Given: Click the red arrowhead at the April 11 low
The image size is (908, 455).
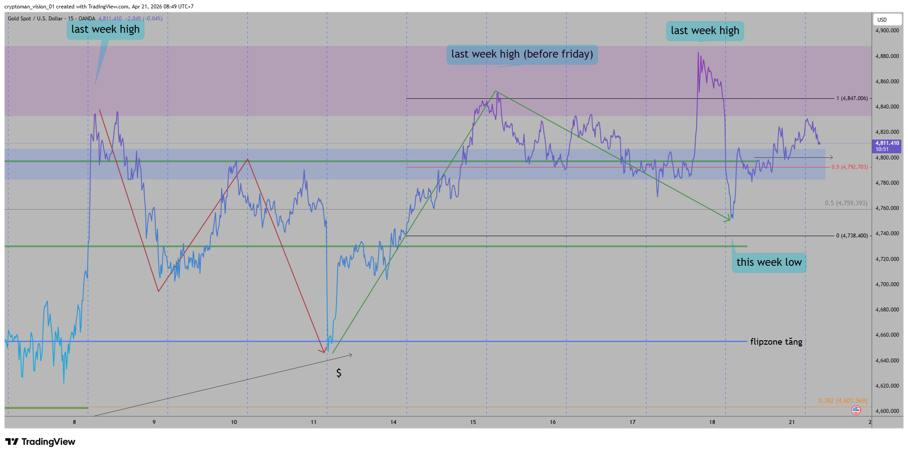Looking at the screenshot, I should point(322,351).
